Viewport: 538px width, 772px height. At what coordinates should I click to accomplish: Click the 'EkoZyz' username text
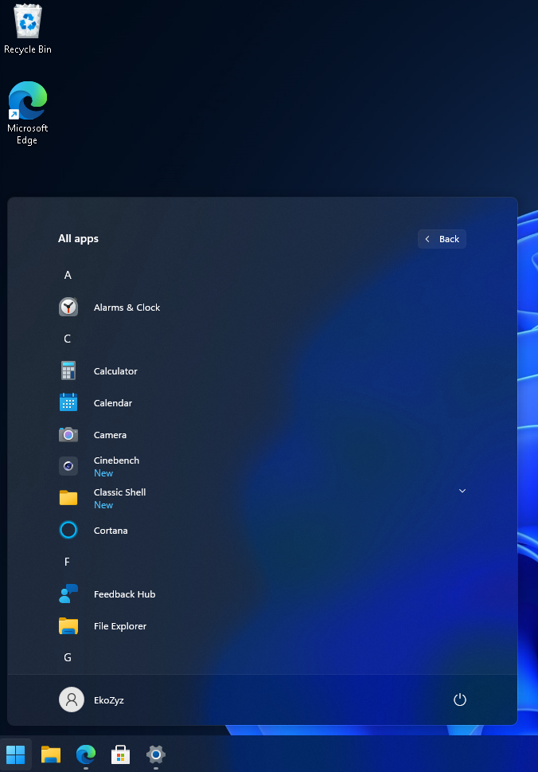point(109,700)
